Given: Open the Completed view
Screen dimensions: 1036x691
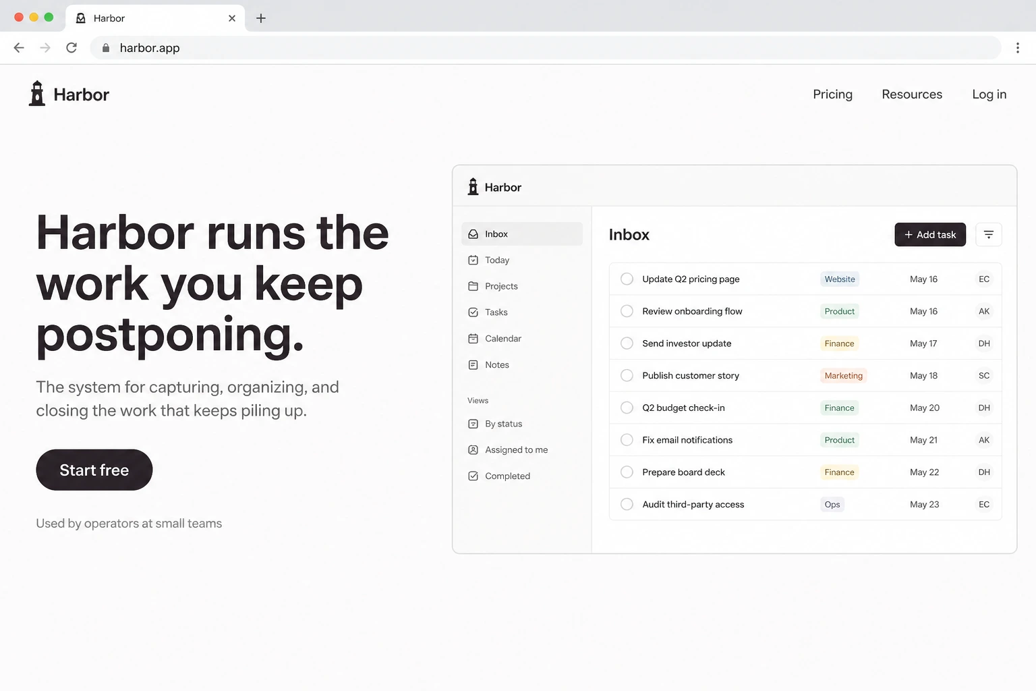Looking at the screenshot, I should (x=522, y=476).
